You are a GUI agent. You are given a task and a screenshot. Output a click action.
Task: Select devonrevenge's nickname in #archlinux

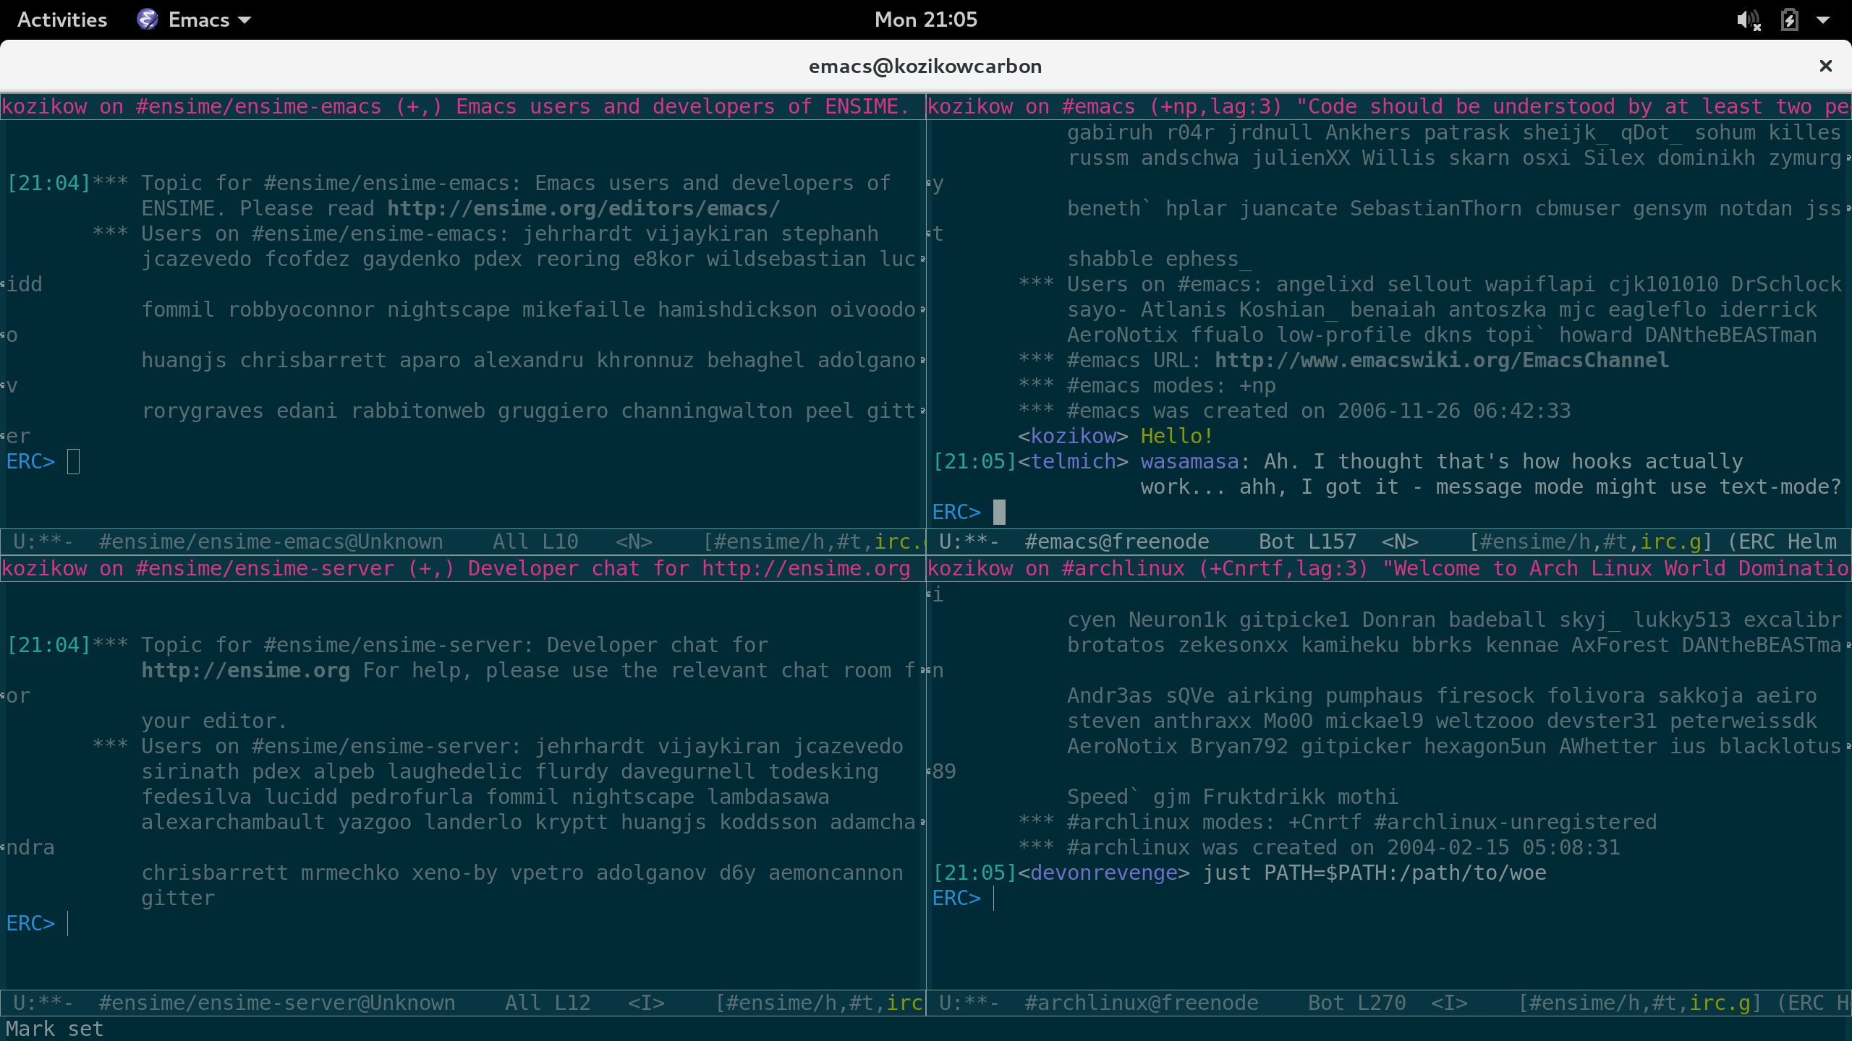tap(1103, 873)
